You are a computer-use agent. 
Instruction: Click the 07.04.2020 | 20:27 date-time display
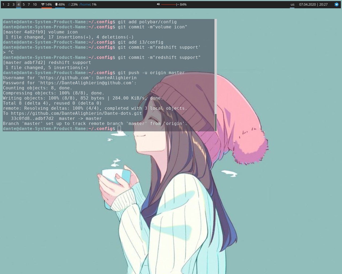[x=313, y=5]
